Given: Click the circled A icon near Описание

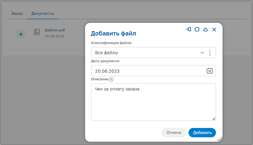Looking at the screenshot, I should pos(111,80).
